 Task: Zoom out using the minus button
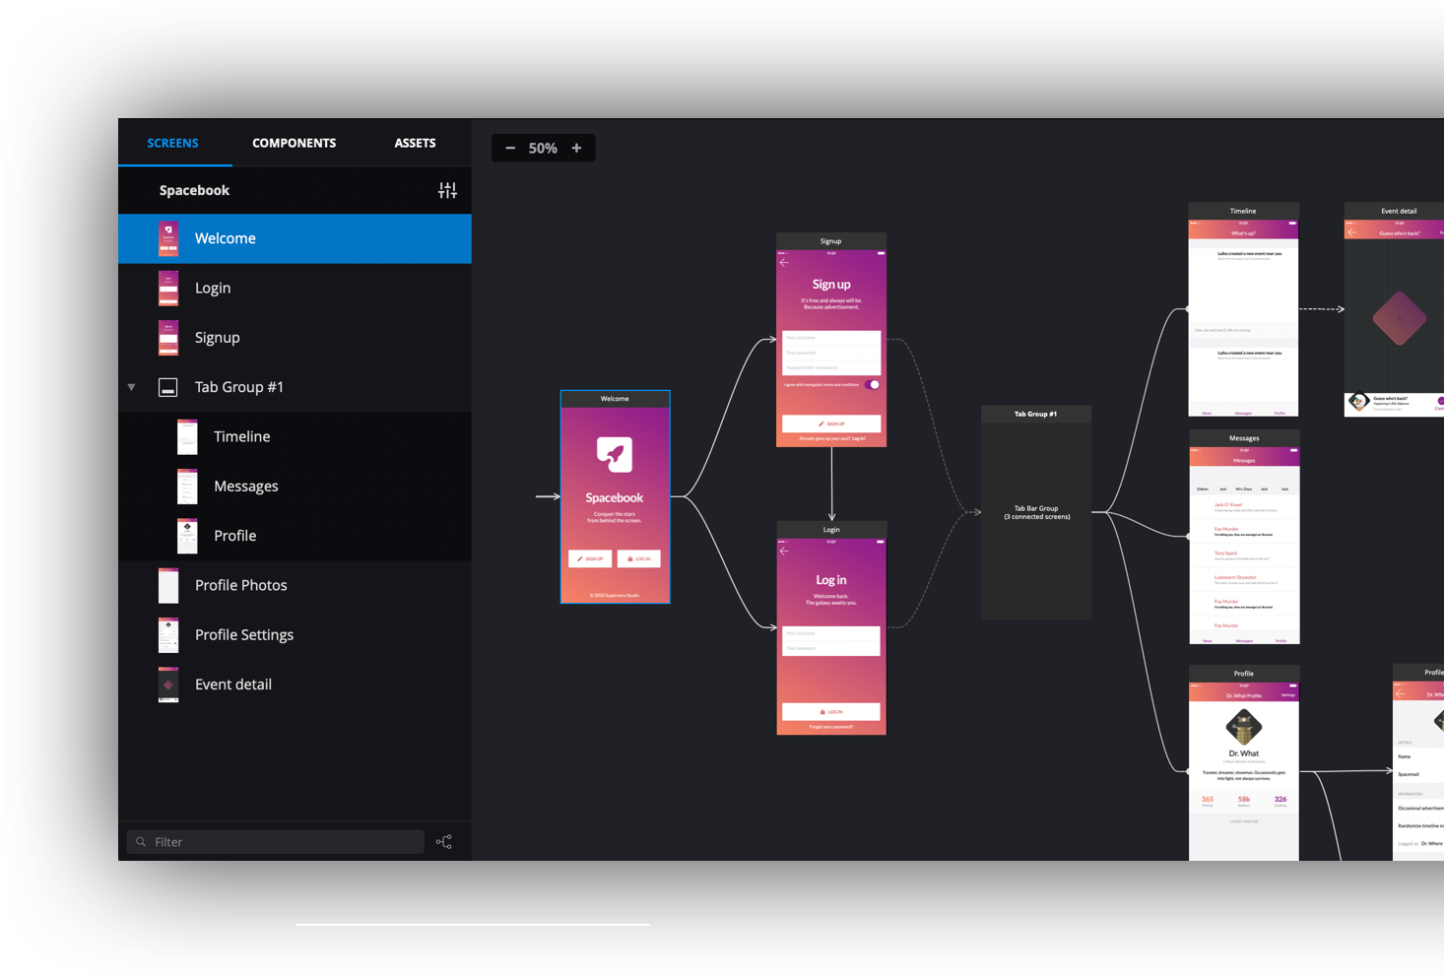pyautogui.click(x=510, y=148)
